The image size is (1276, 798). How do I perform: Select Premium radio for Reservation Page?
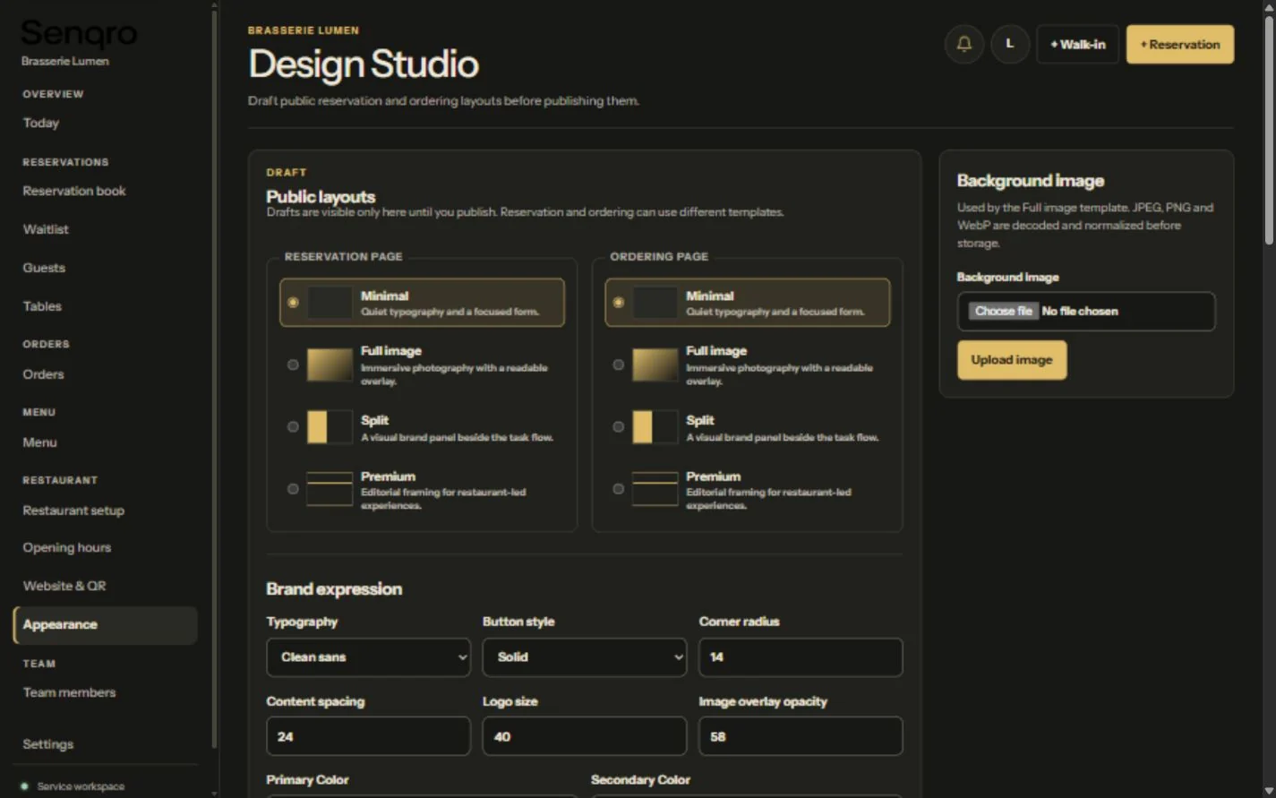293,489
